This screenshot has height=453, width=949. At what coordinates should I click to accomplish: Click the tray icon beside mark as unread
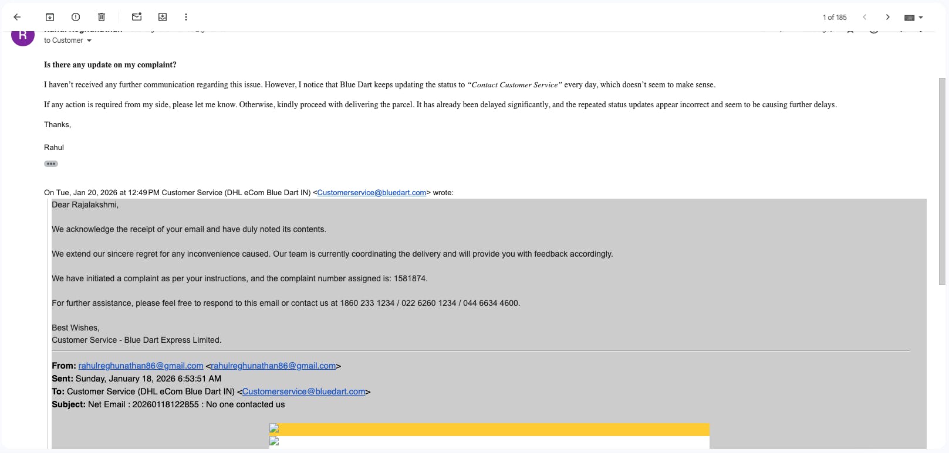(x=163, y=18)
